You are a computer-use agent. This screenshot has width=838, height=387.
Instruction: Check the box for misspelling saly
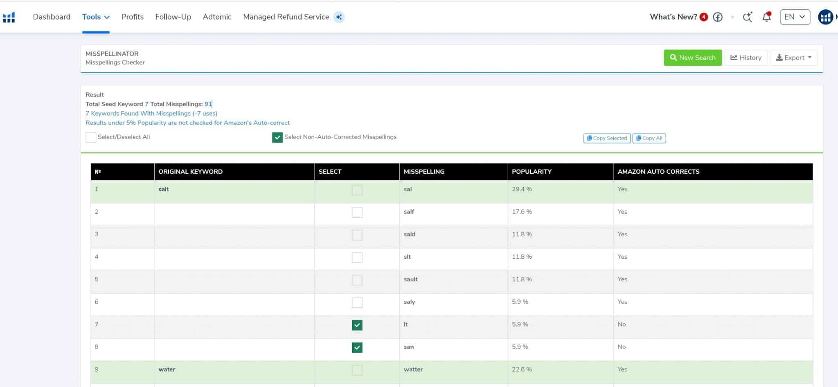point(357,302)
